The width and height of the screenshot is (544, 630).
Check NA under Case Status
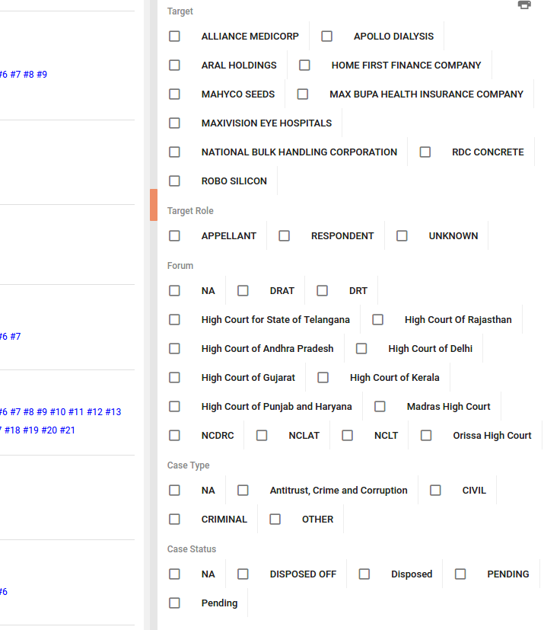(x=174, y=574)
